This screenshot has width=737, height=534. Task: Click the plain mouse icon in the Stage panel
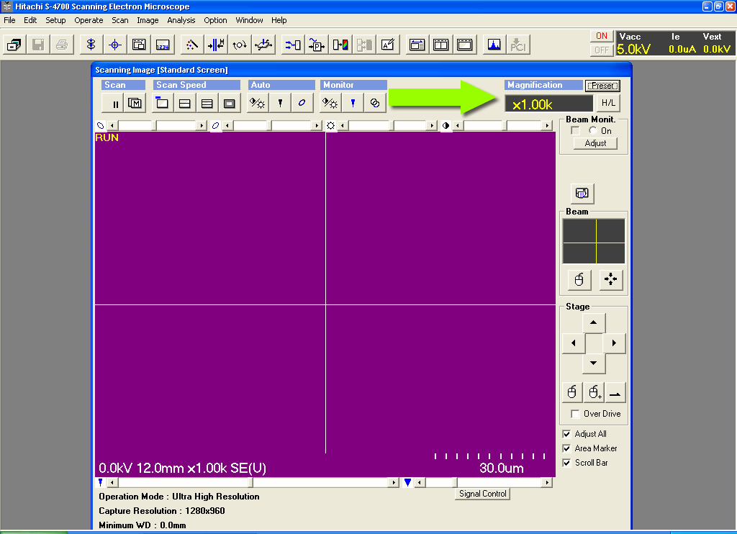(572, 392)
